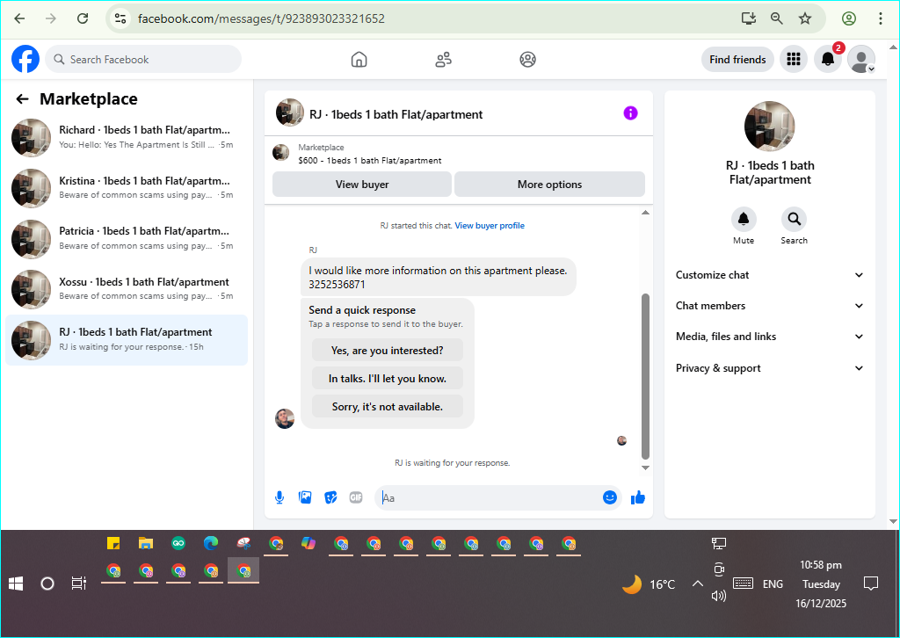Click the browser address bar URL

[261, 18]
